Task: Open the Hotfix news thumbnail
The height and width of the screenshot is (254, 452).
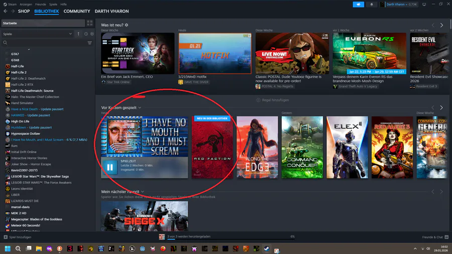Action: click(x=215, y=53)
